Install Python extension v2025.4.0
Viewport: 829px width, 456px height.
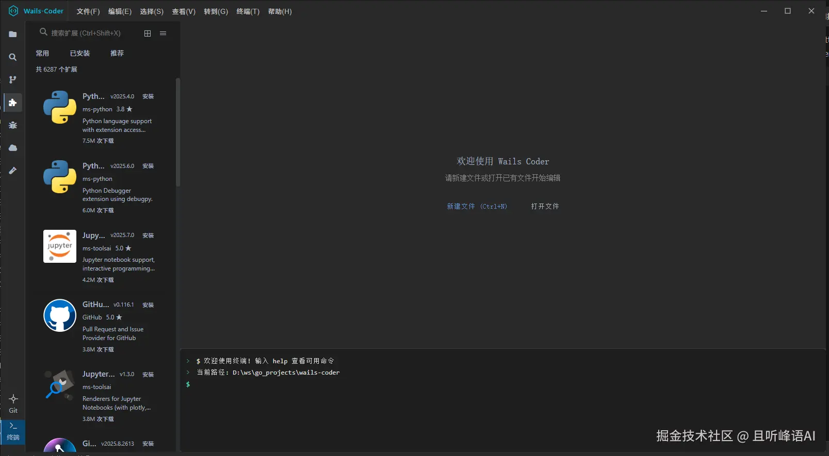(148, 96)
